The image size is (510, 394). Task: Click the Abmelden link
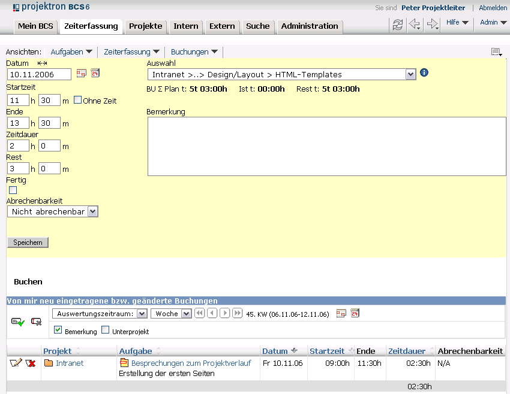coord(493,8)
